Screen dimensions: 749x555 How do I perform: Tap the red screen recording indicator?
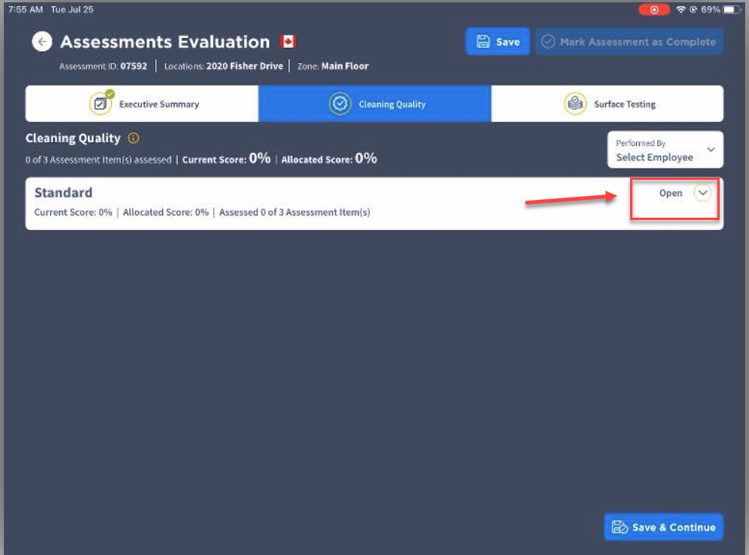click(653, 9)
